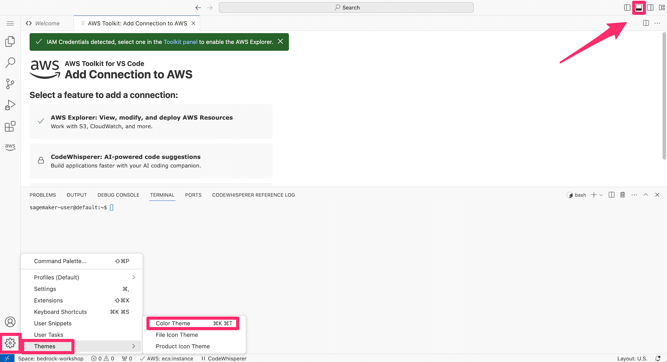This screenshot has width=667, height=362.
Task: Open terminal panel More Actions ellipsis
Action: click(634, 195)
